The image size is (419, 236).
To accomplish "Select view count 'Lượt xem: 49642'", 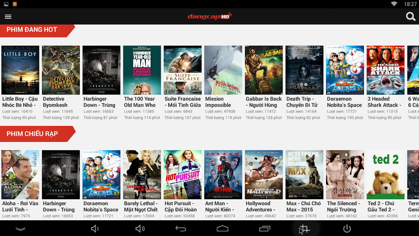I will pyautogui.click(x=261, y=216).
